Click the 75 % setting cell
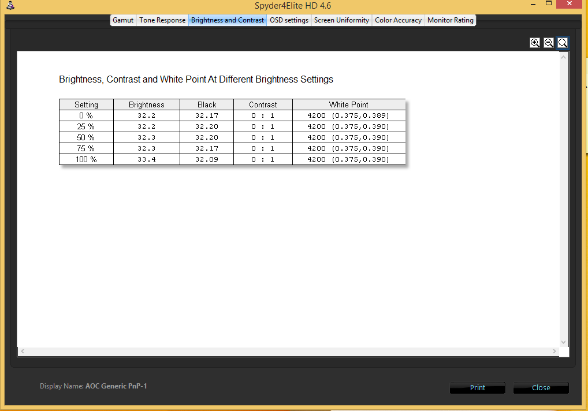Image resolution: width=588 pixels, height=411 pixels. coord(86,148)
